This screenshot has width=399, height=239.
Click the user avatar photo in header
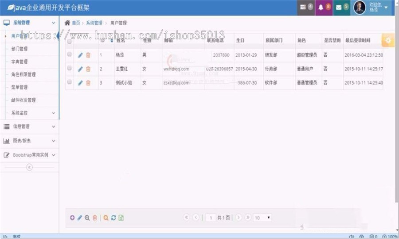360,8
